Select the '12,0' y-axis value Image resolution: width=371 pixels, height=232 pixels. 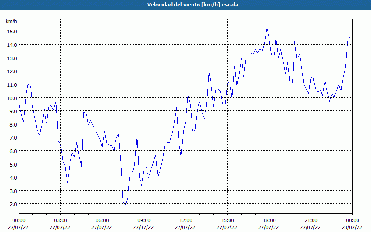pos(12,71)
